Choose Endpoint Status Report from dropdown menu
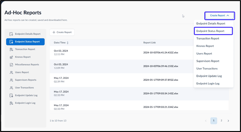This screenshot has width=241, height=132. [x=213, y=31]
